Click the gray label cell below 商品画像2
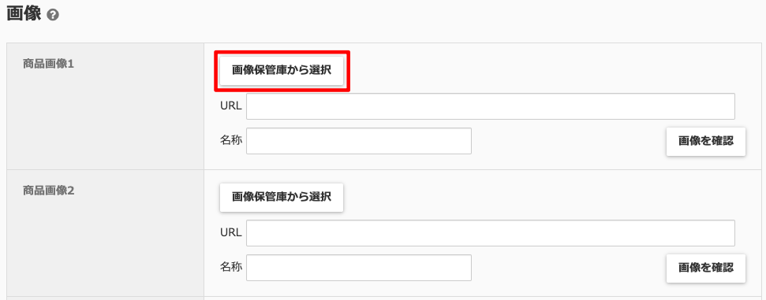This screenshot has width=766, height=300. 105,298
